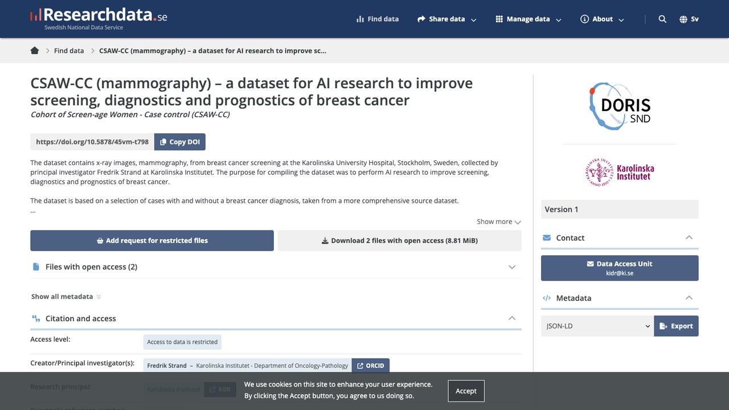Click the Karolinska Institutet logo

click(x=620, y=172)
